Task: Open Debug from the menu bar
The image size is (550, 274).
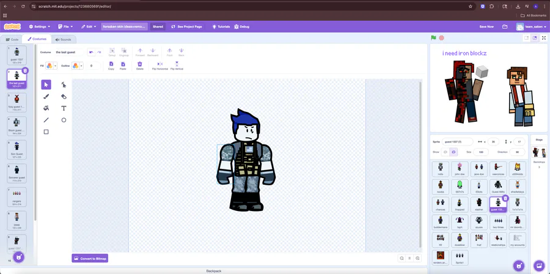Action: 241,27
